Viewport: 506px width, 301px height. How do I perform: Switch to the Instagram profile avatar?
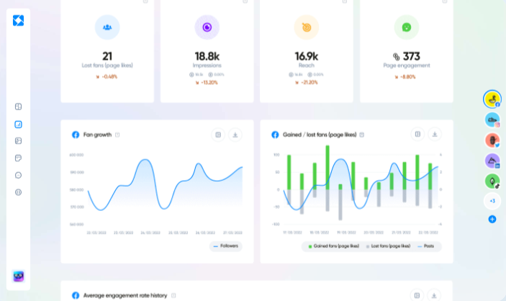pos(492,120)
